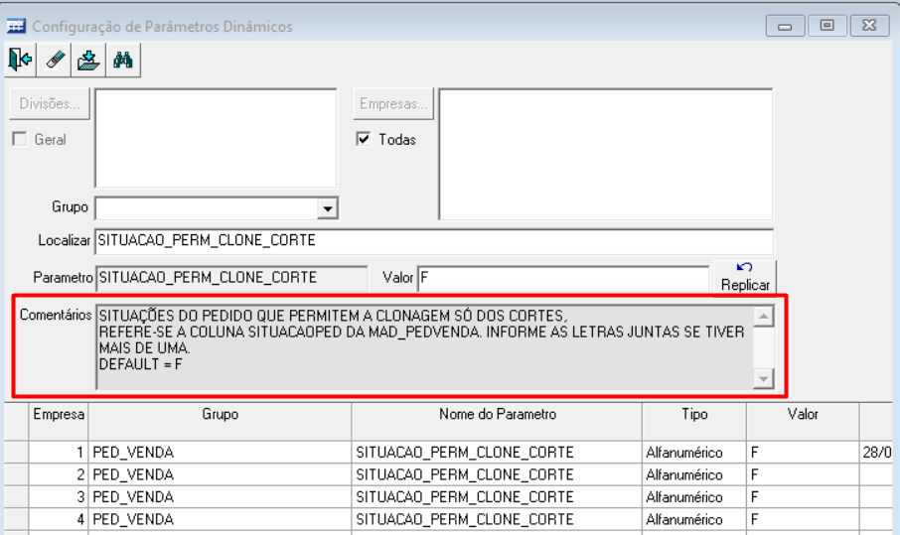The image size is (900, 535).
Task: Click the companies list box
Action: pyautogui.click(x=606, y=154)
